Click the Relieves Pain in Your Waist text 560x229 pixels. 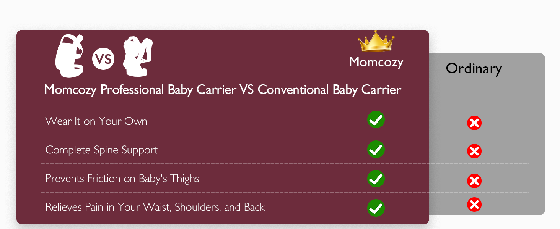[x=155, y=207]
